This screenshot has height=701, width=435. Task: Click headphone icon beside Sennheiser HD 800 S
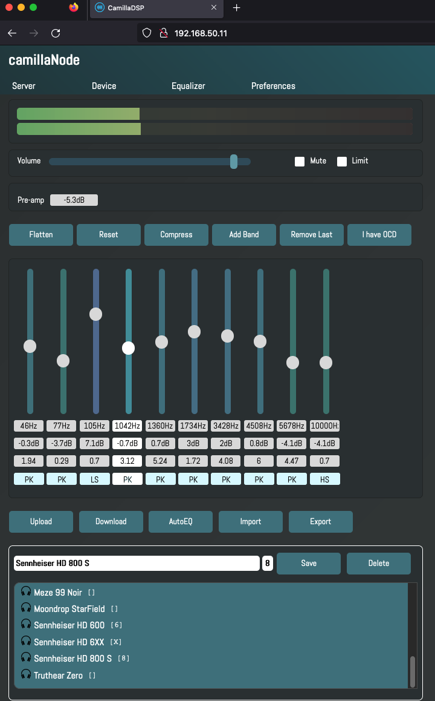pyautogui.click(x=26, y=658)
